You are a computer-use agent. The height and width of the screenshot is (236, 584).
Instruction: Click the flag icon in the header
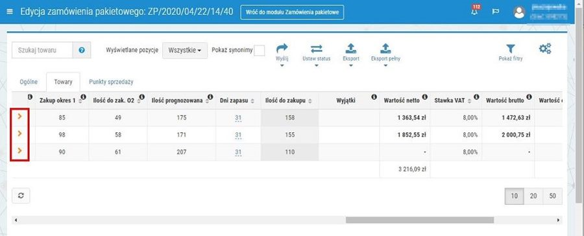coord(496,12)
